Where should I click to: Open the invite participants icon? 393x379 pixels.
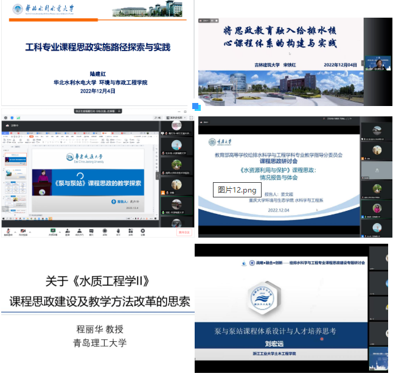[x=67, y=230]
